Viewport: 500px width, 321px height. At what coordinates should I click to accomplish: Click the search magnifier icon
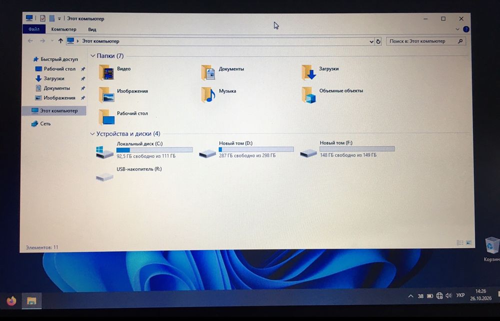click(x=460, y=41)
